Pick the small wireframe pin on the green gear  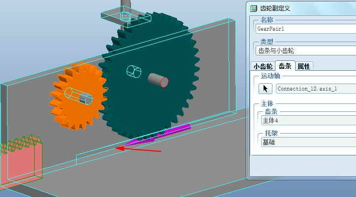pos(133,71)
